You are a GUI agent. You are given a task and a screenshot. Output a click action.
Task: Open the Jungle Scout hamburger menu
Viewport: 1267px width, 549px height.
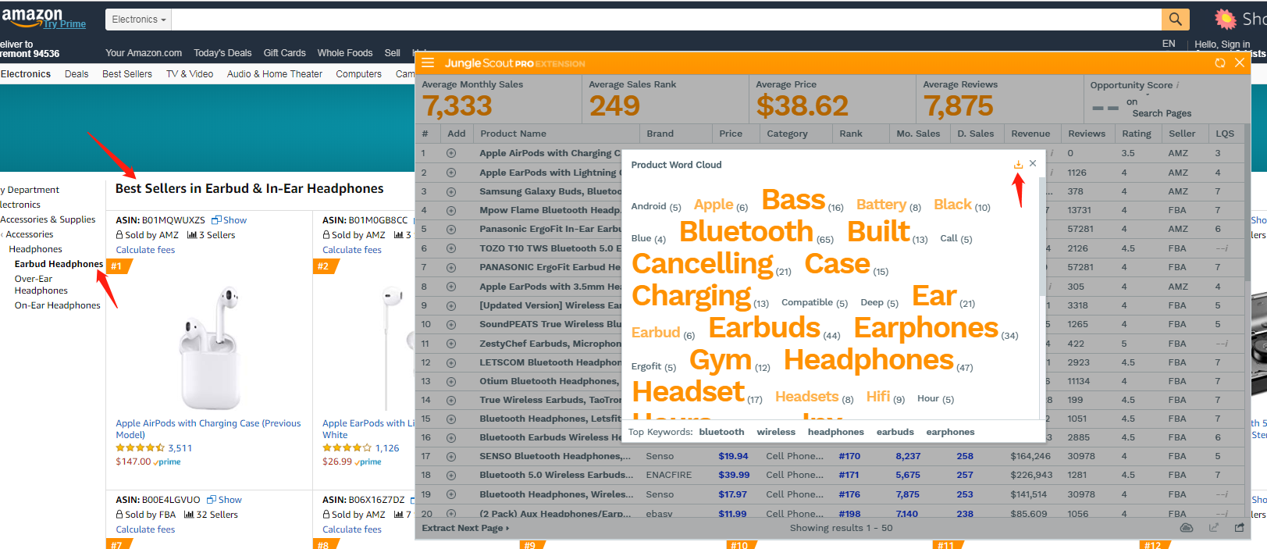point(428,62)
